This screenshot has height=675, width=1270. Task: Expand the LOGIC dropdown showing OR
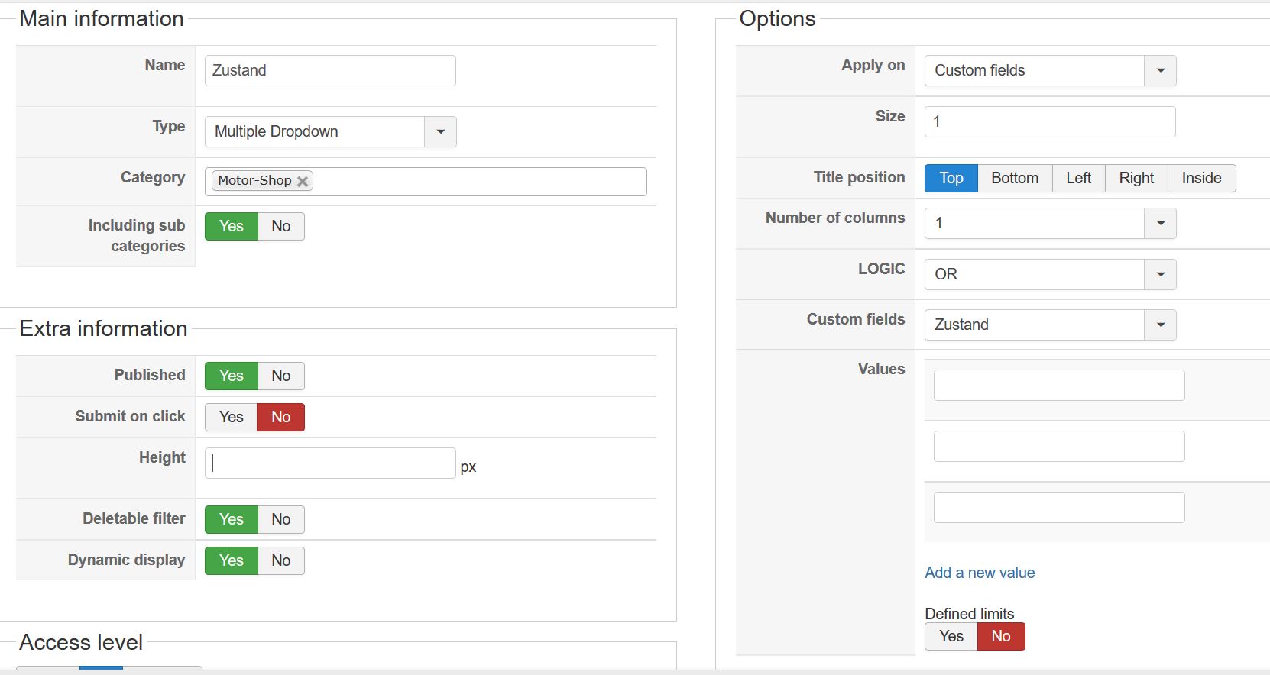click(x=1160, y=274)
